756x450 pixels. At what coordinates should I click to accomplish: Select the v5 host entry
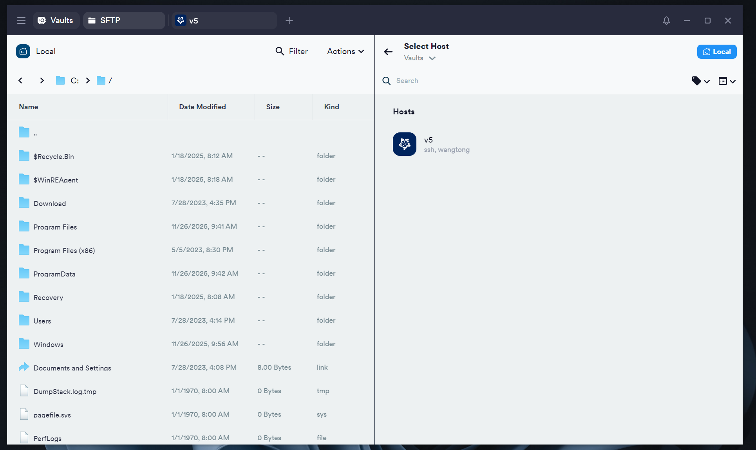(431, 144)
